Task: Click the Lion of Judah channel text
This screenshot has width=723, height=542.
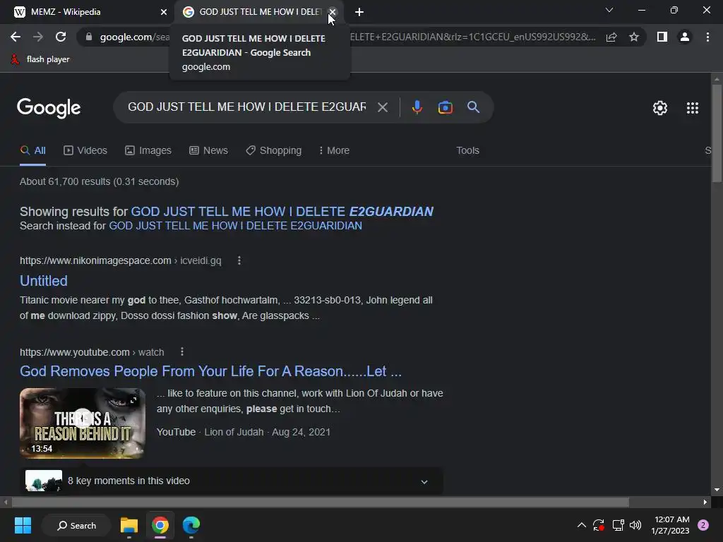Action: 234,433
